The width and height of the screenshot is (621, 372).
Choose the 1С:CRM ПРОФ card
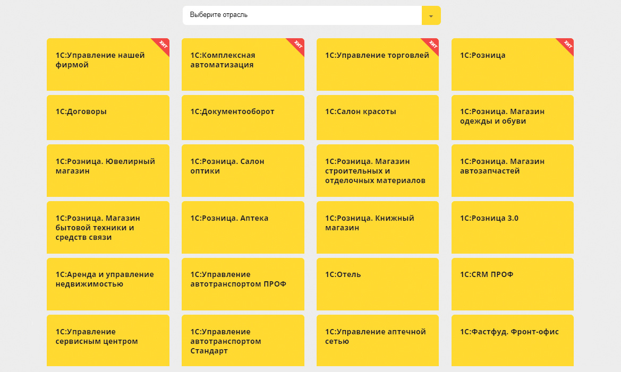(x=513, y=284)
